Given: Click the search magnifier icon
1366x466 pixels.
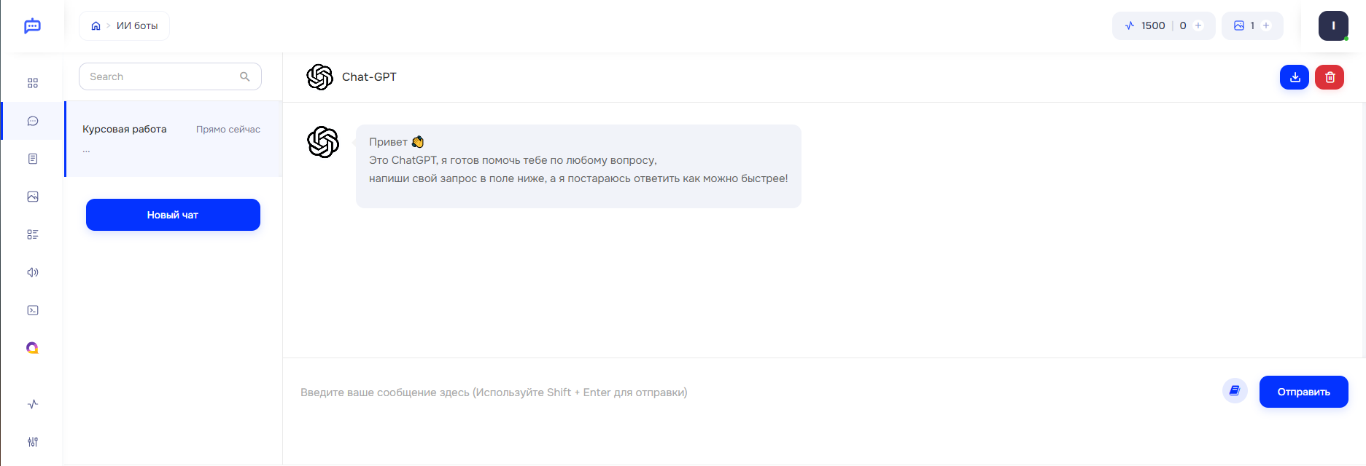Looking at the screenshot, I should point(245,76).
